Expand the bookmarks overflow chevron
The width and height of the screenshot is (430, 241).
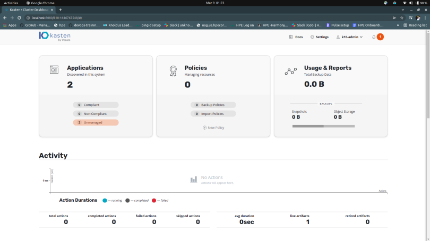398,25
